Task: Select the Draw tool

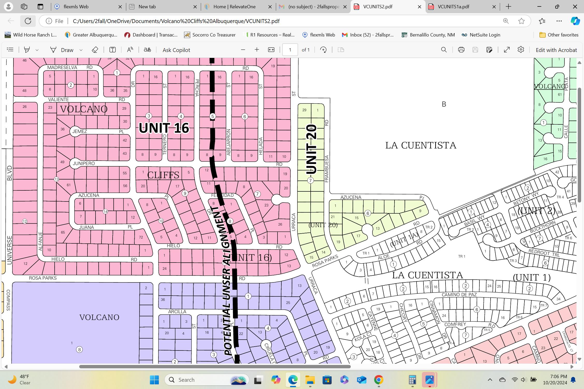Action: pos(64,50)
